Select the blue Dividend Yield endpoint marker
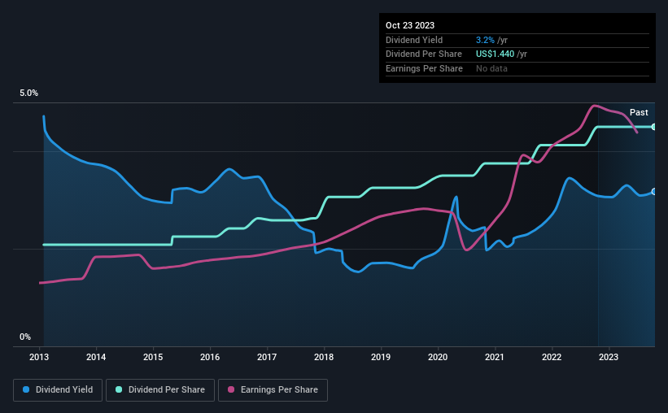Image resolution: width=668 pixels, height=413 pixels. [653, 192]
